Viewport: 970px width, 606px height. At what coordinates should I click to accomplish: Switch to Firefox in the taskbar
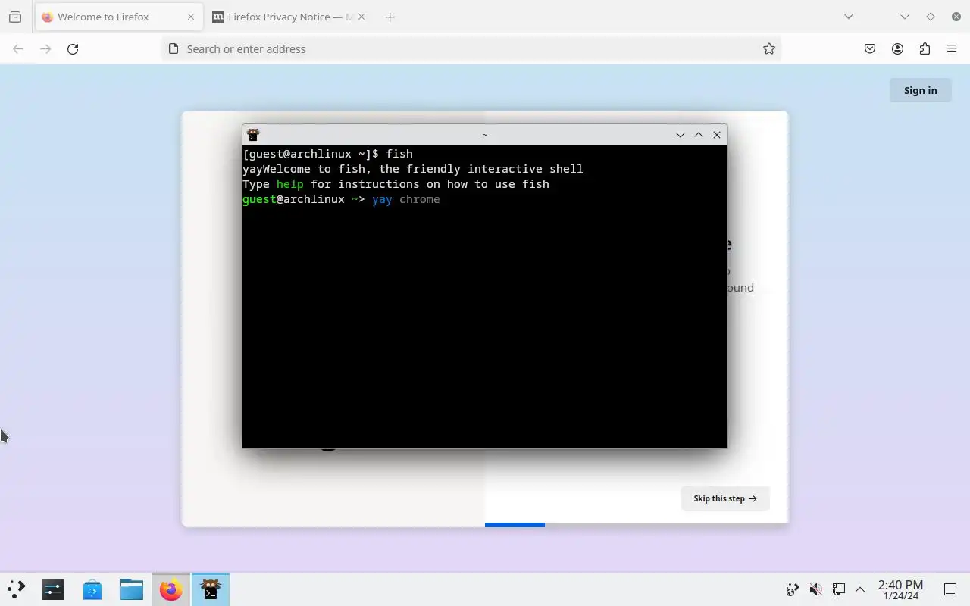[171, 589]
